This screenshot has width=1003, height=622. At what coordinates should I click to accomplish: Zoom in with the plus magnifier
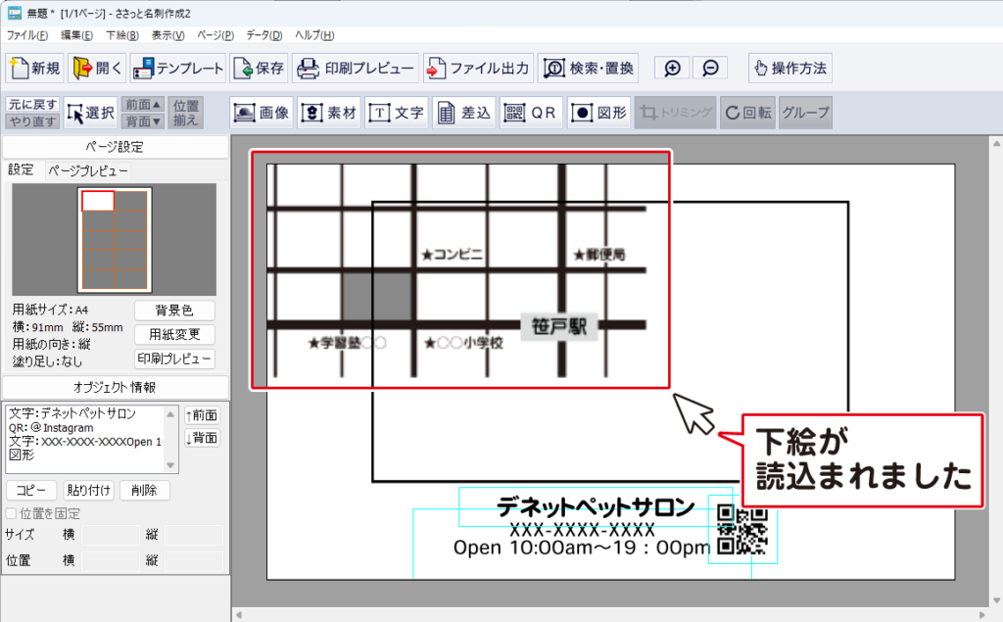click(x=672, y=68)
